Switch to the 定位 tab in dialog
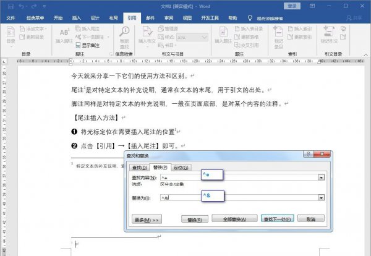The width and height of the screenshot is (371, 256). tap(181, 168)
